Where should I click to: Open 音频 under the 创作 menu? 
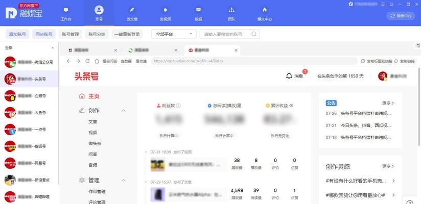point(92,165)
